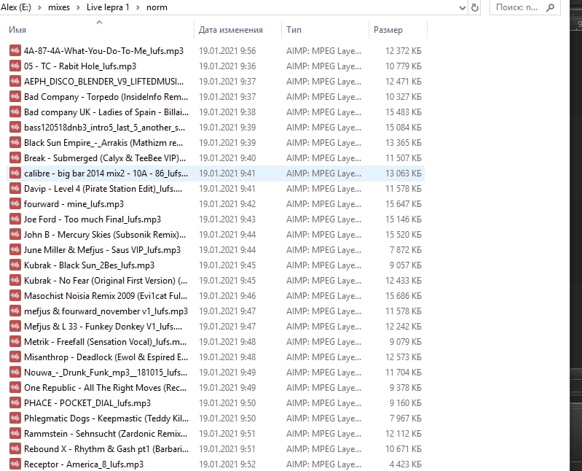
Task: Click size '12 372 КБ' cell
Action: (x=403, y=51)
